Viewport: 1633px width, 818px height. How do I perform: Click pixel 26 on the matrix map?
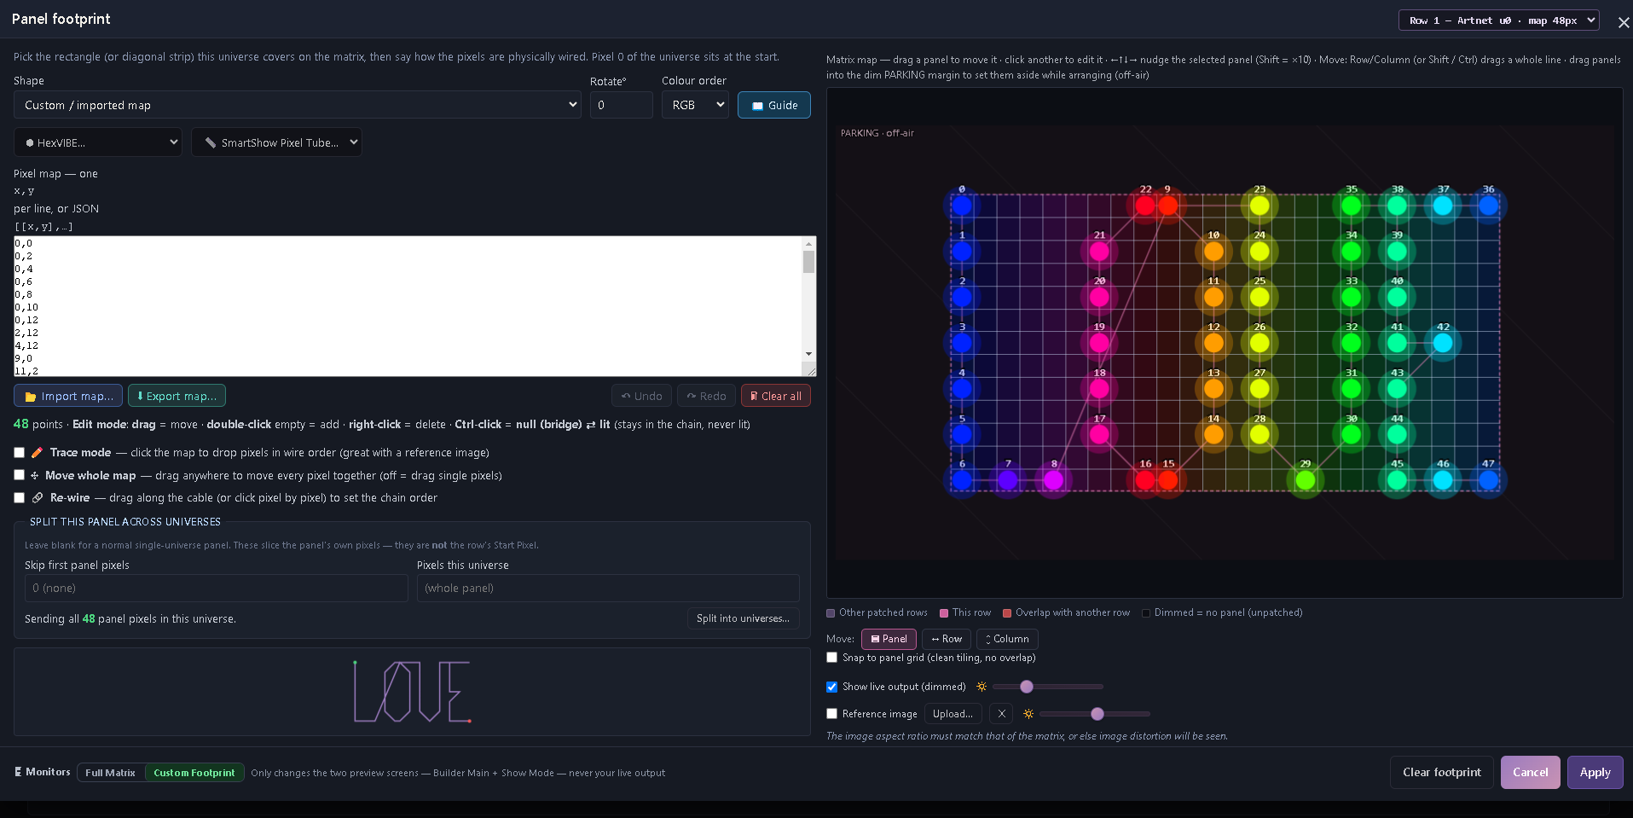(x=1259, y=343)
